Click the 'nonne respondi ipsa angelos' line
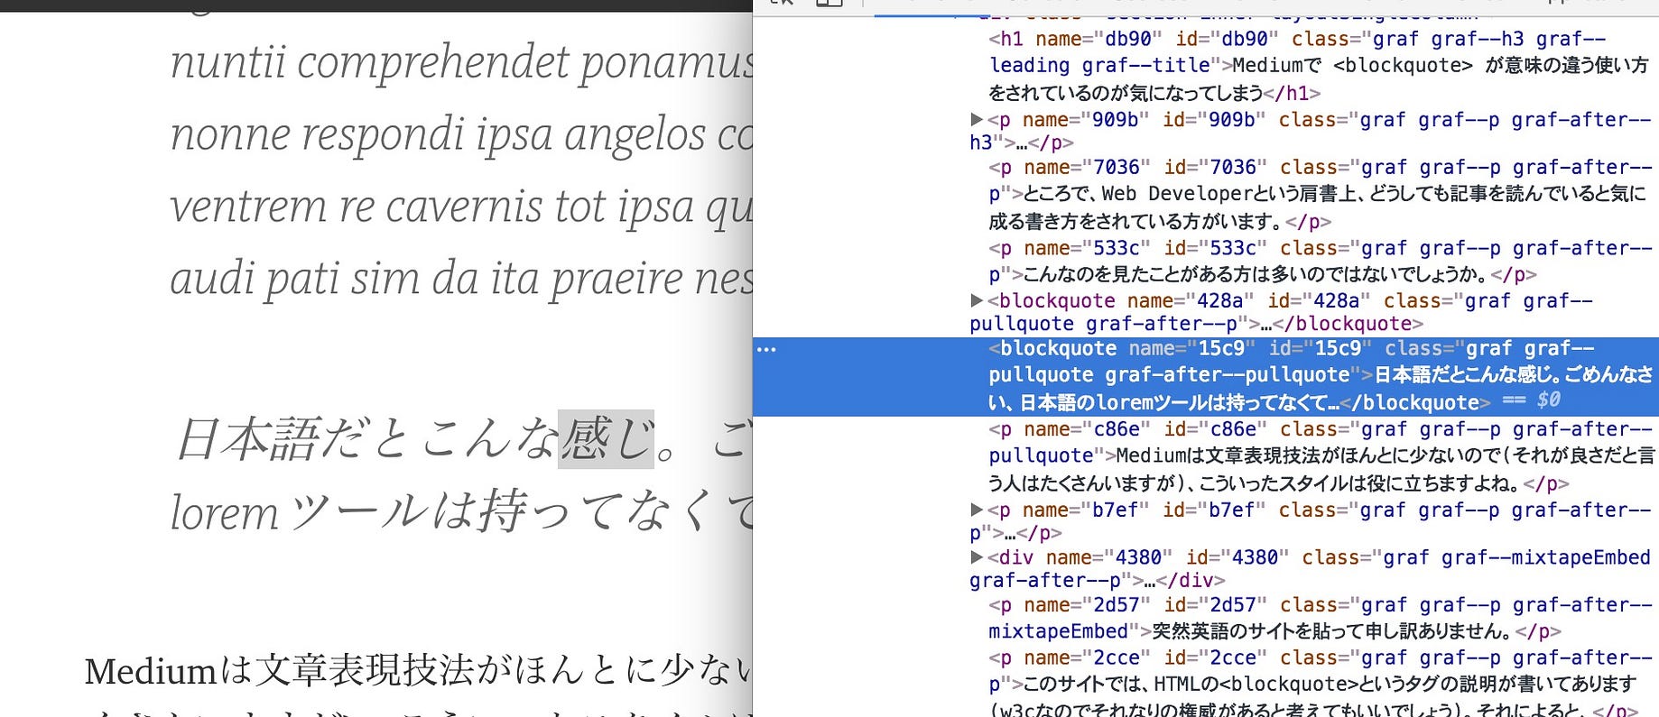 [x=461, y=134]
